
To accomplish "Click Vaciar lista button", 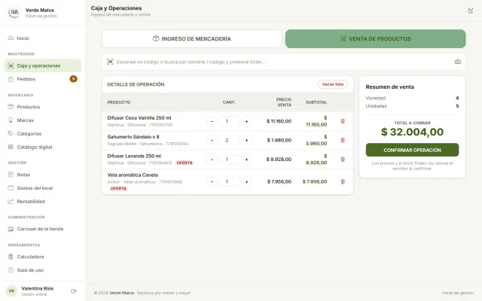I will [x=333, y=84].
